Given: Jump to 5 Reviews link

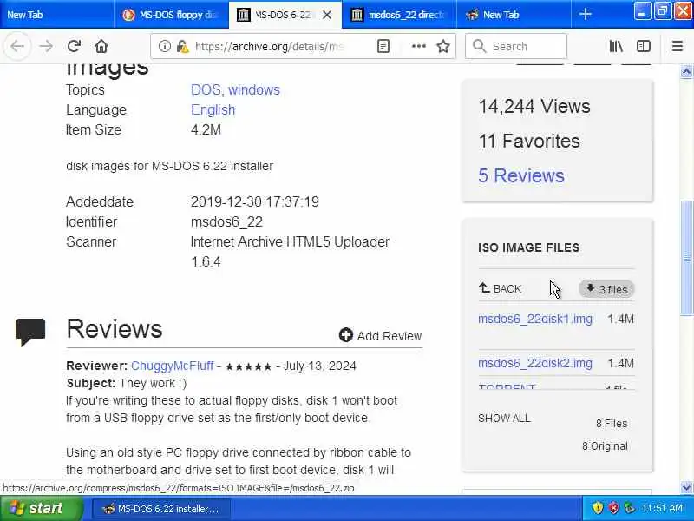Looking at the screenshot, I should coord(521,175).
